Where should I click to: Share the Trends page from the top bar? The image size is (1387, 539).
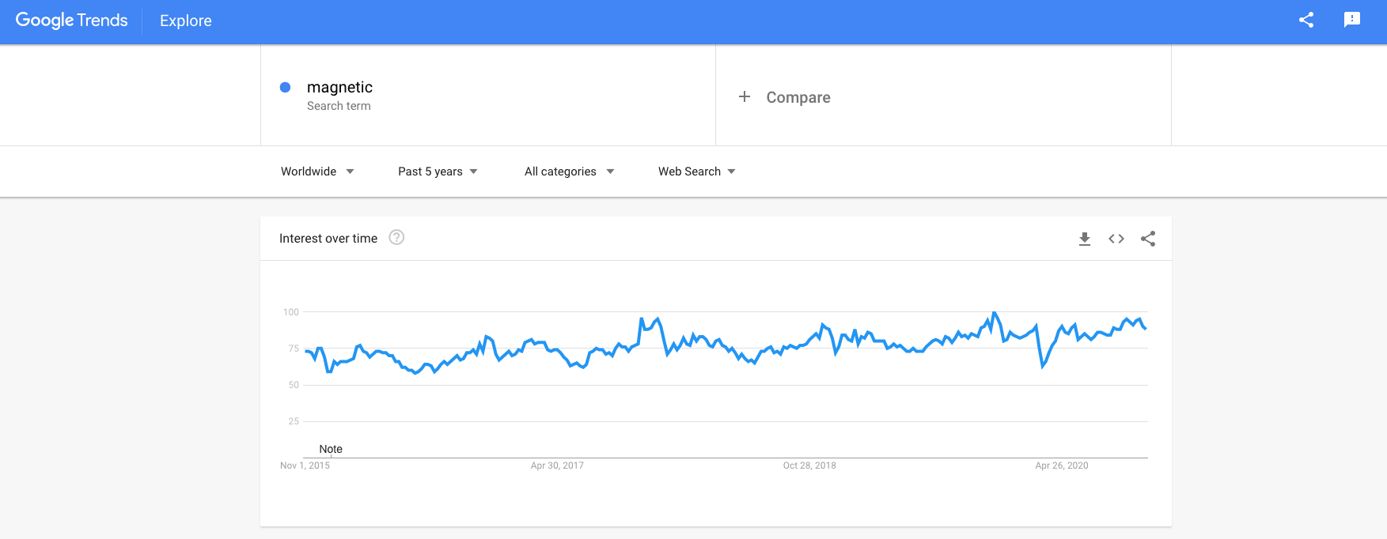pyautogui.click(x=1306, y=20)
